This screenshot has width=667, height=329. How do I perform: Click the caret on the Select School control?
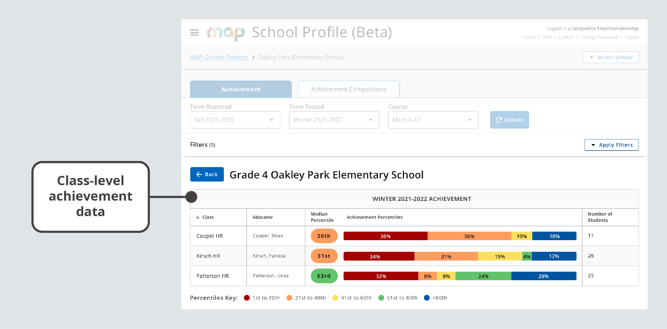[591, 57]
